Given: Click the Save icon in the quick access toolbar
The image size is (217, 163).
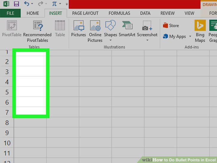Looking at the screenshot, I should 16,4.
